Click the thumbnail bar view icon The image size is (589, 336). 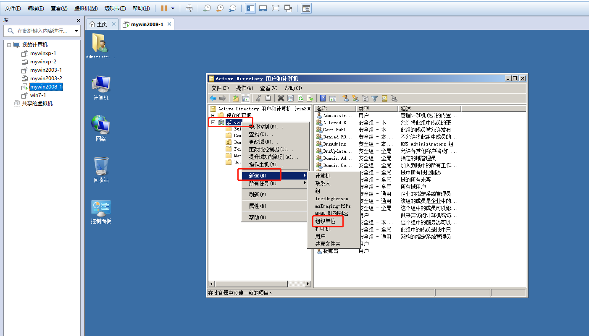point(263,8)
